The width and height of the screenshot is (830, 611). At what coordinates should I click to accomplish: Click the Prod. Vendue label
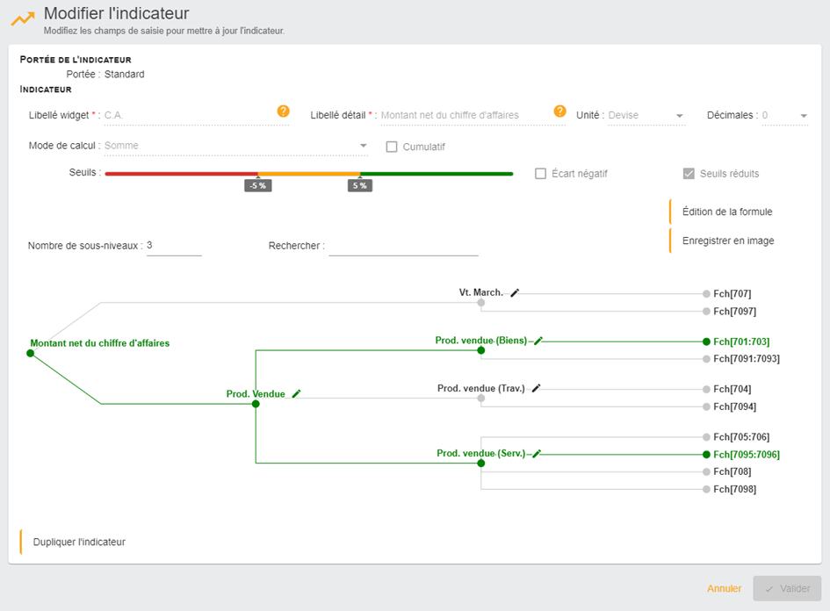pyautogui.click(x=256, y=394)
